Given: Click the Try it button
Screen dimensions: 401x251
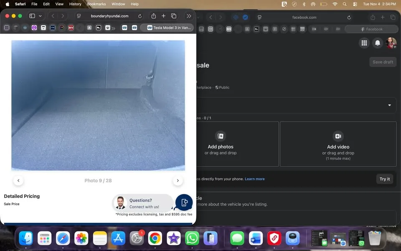Looking at the screenshot, I should (384, 179).
